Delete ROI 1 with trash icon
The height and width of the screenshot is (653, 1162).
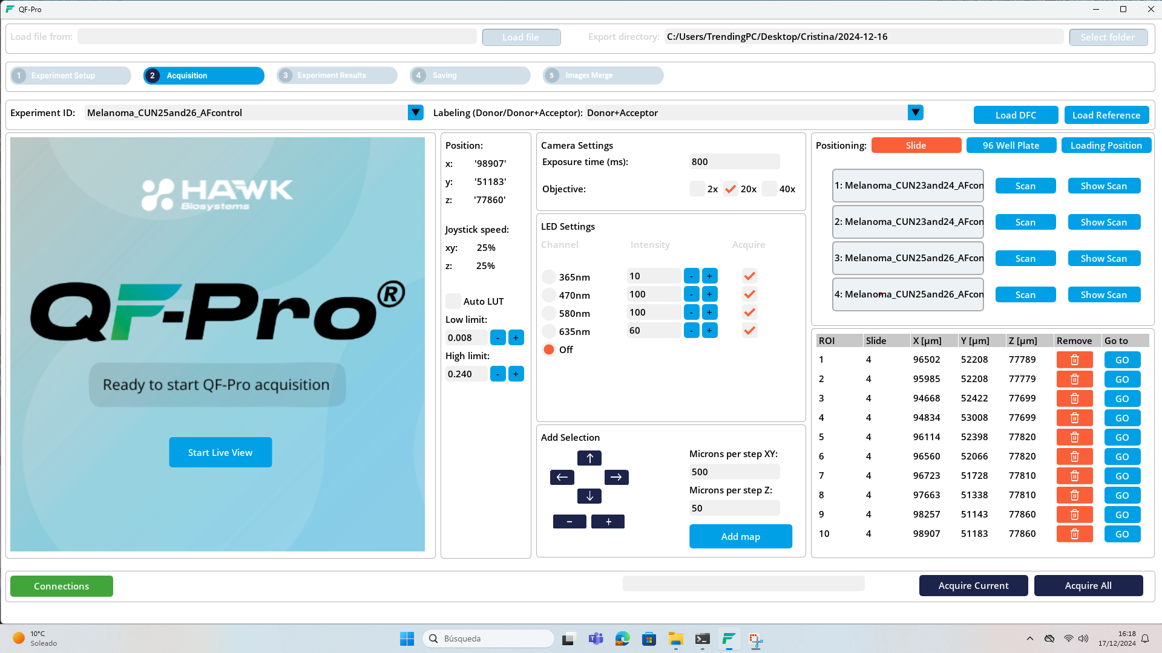[x=1074, y=360]
